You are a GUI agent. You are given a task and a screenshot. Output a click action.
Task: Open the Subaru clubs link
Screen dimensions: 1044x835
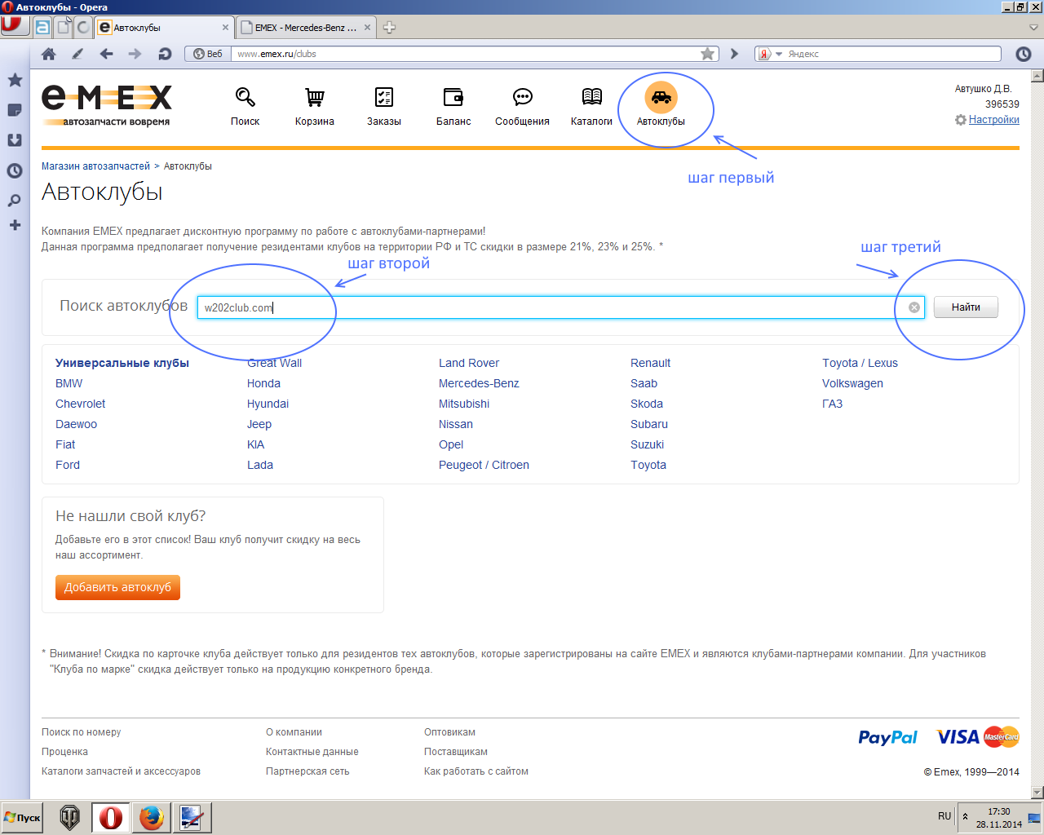(x=649, y=424)
